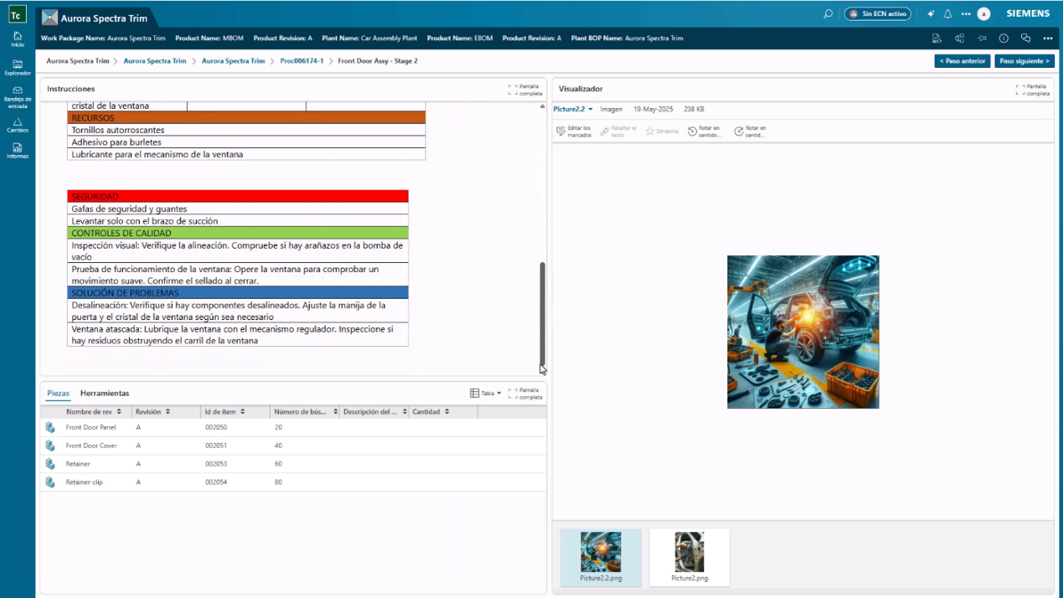Select Editar los marcados in the viewer

[x=573, y=131]
